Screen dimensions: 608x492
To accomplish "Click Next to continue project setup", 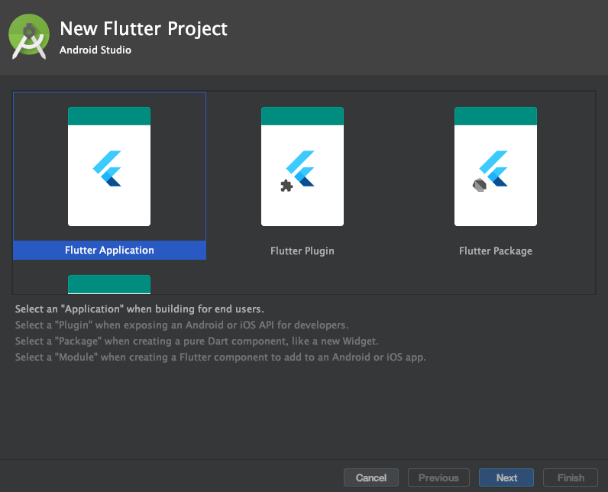I will 506,477.
